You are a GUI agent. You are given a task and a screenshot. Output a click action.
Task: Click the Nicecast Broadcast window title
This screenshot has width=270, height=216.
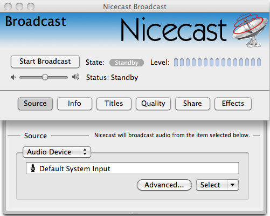coord(135,6)
